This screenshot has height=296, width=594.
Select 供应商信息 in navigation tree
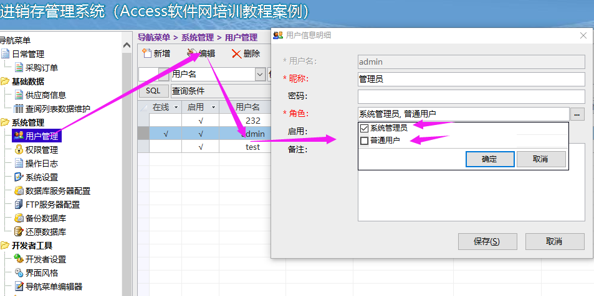pos(46,95)
